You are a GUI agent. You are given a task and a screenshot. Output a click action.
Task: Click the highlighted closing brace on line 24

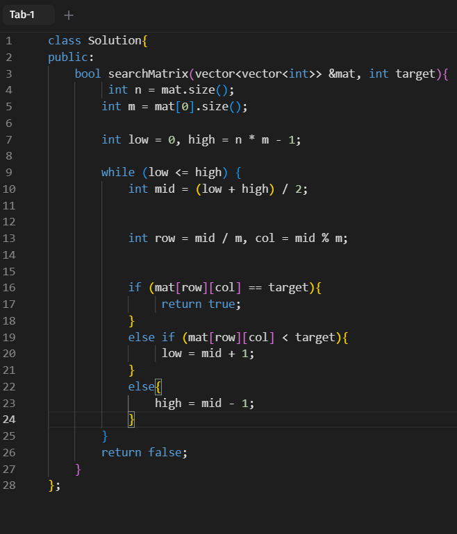pyautogui.click(x=131, y=420)
